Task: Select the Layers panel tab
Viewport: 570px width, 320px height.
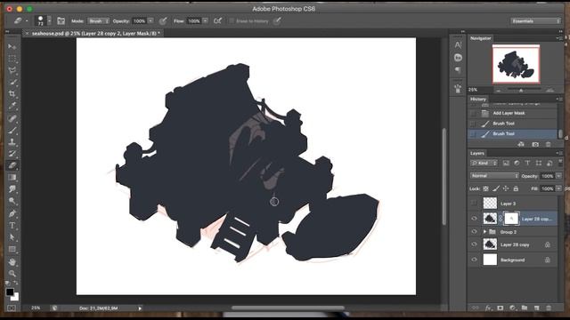Action: pyautogui.click(x=477, y=153)
